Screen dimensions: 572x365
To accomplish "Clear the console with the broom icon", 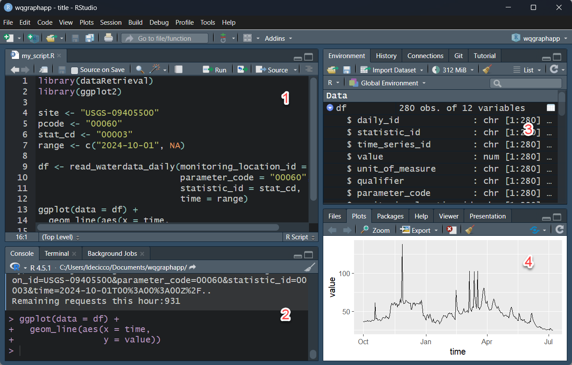I will point(309,267).
